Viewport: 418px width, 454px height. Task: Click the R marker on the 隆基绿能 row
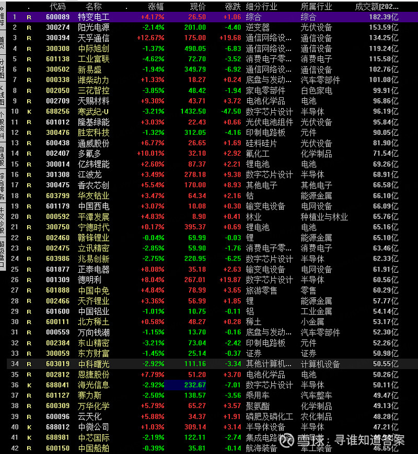(29, 122)
